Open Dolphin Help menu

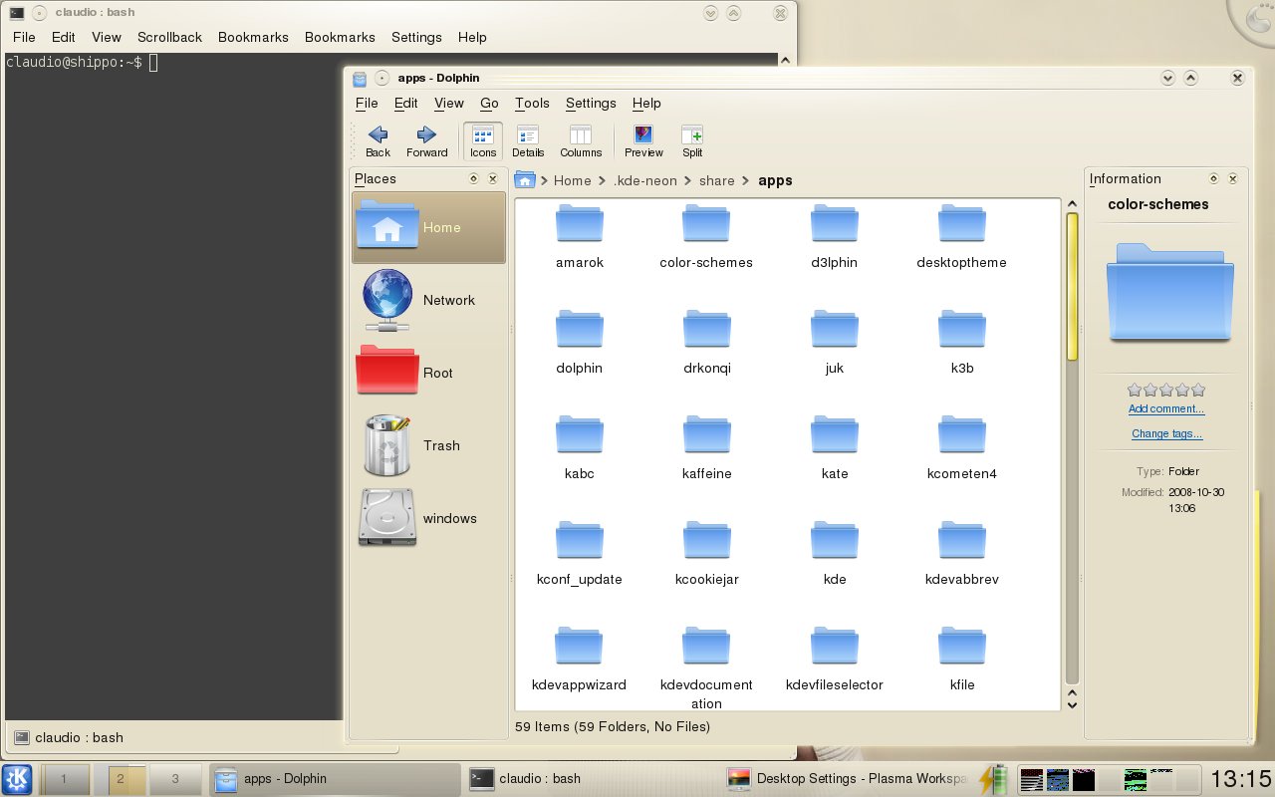coord(646,103)
